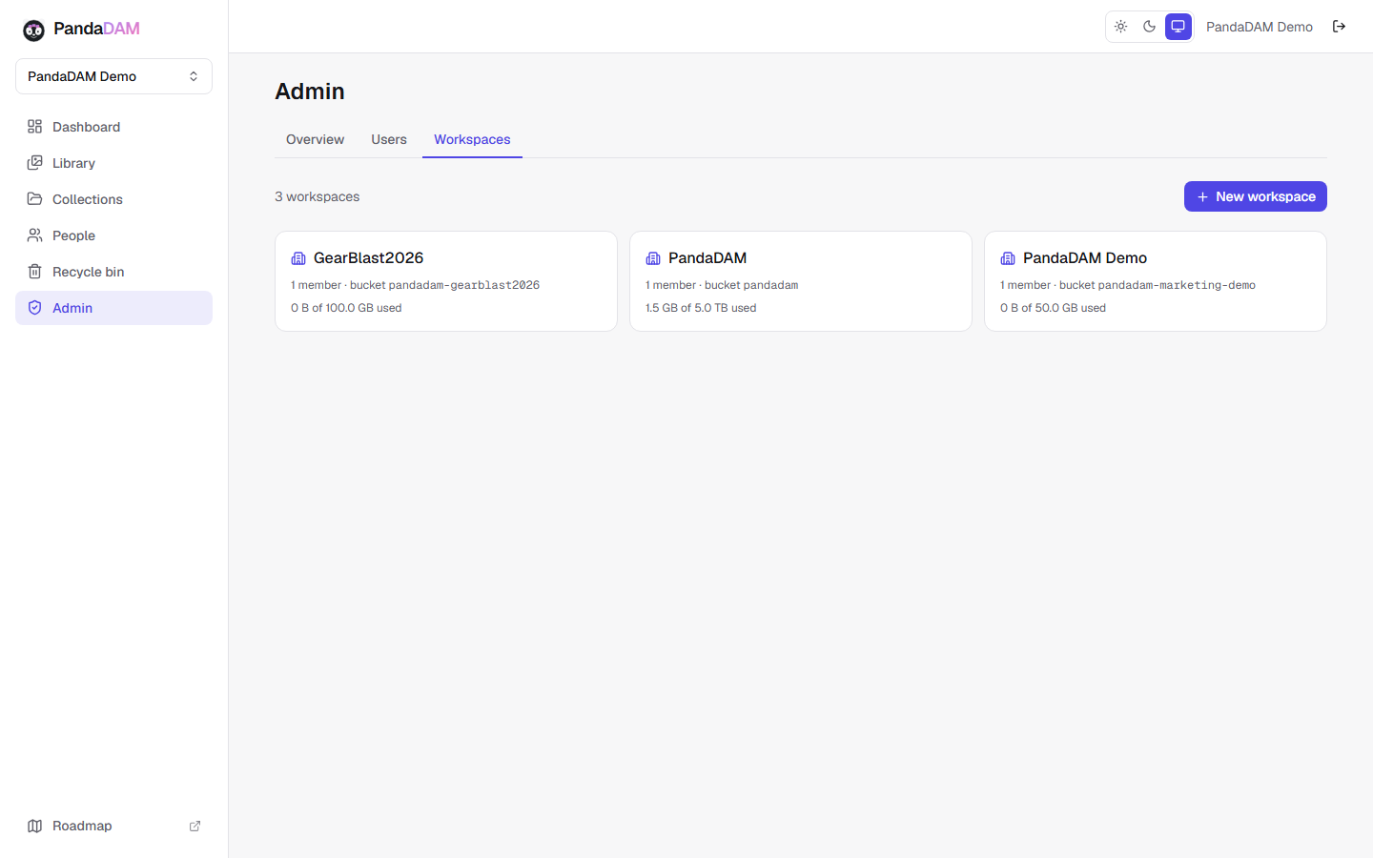Click the Admin shield icon

click(x=34, y=308)
